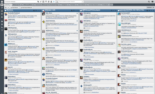Expand Show Conversation under first NidineMann tweet
Image resolution: width=155 pixels, height=94 pixels.
14,82
